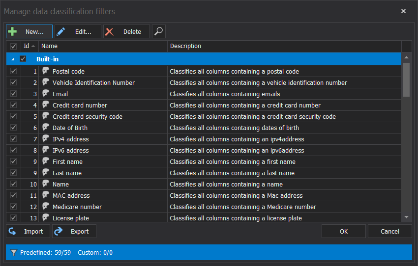Screen dimensions: 418x266
Task: Click the First name filter icon
Action: [x=46, y=161]
